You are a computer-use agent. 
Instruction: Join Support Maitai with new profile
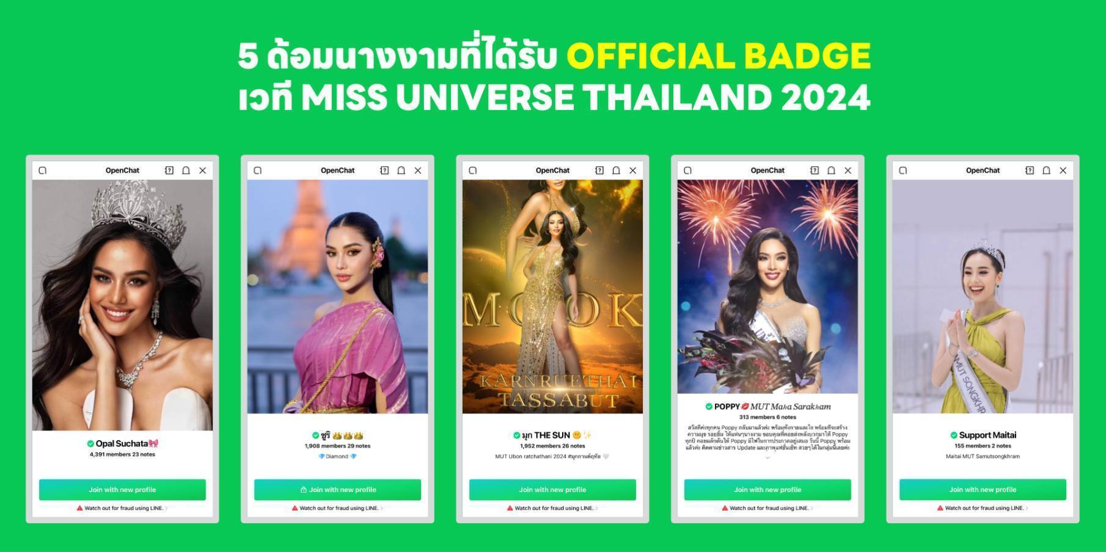point(983,490)
